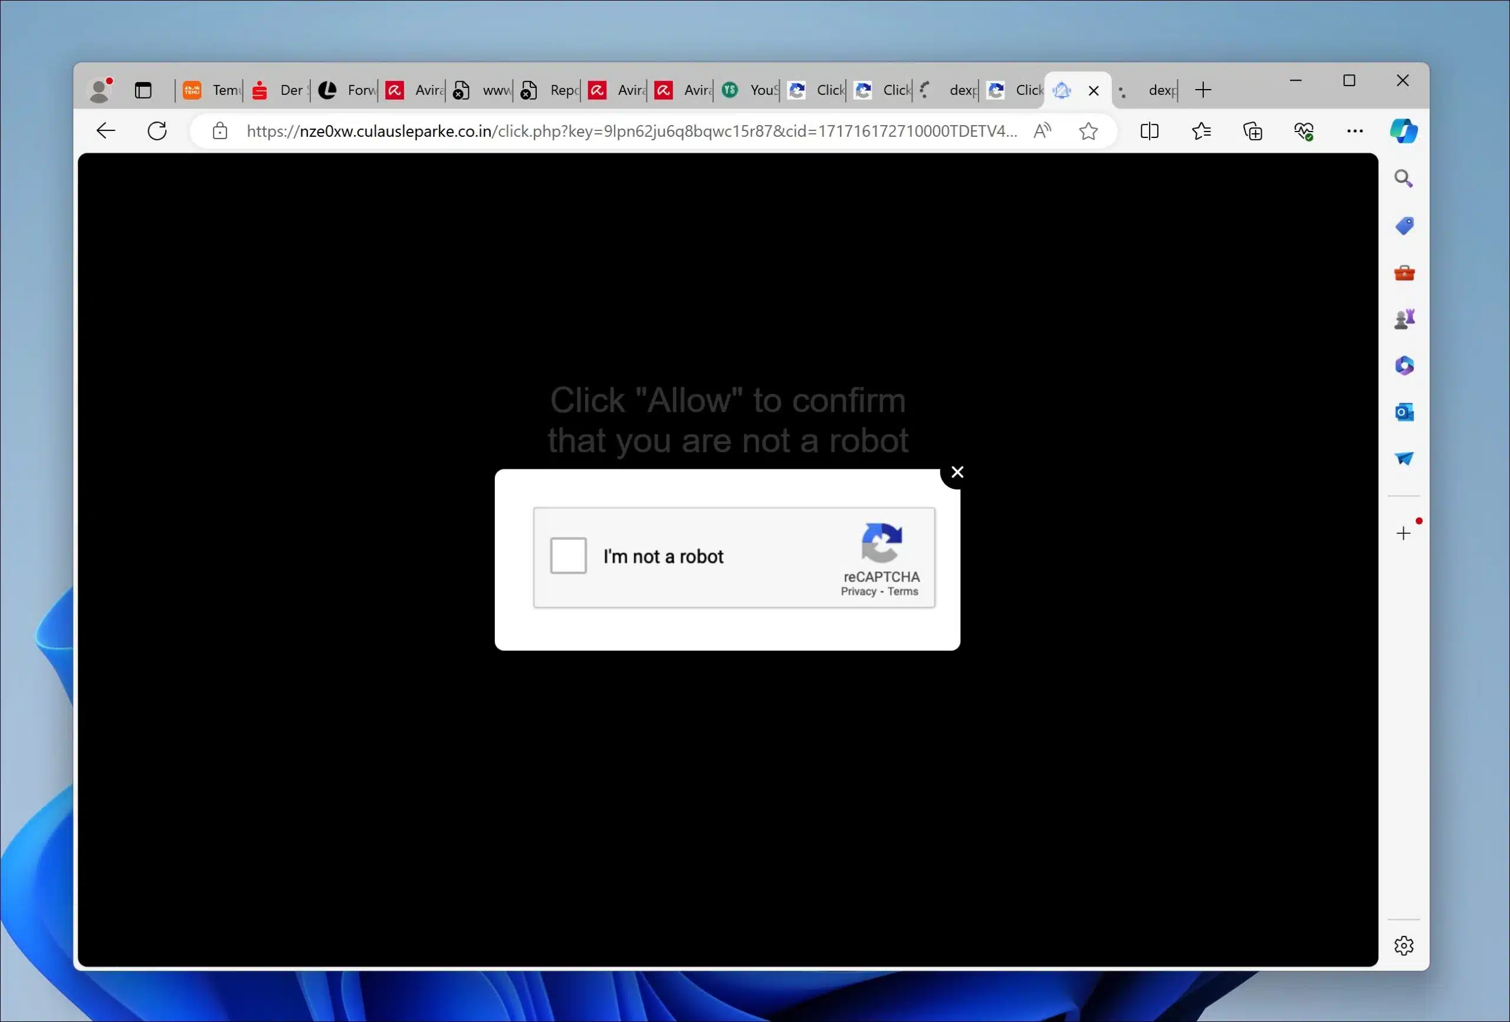Image resolution: width=1510 pixels, height=1022 pixels.
Task: Open the profile avatar
Action: point(100,90)
